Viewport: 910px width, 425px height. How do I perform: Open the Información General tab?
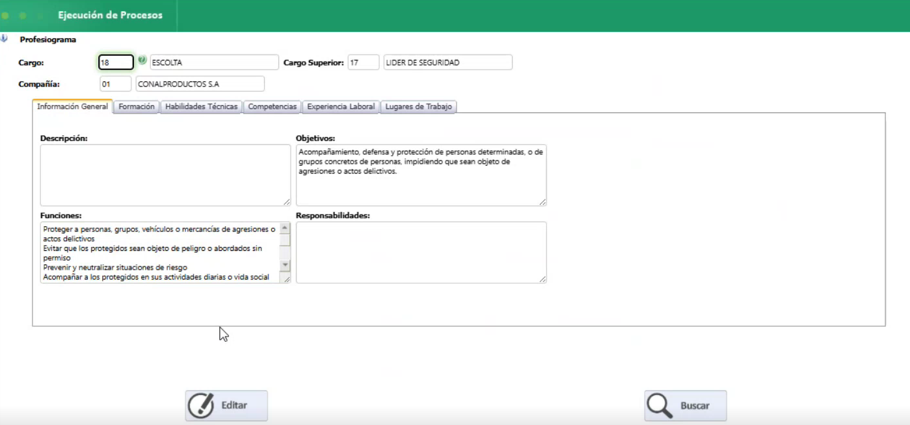click(x=73, y=107)
